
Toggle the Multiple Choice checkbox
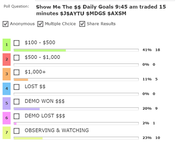(x=40, y=24)
